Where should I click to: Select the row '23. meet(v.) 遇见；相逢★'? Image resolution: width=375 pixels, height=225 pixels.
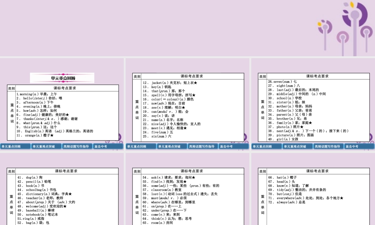(165, 128)
